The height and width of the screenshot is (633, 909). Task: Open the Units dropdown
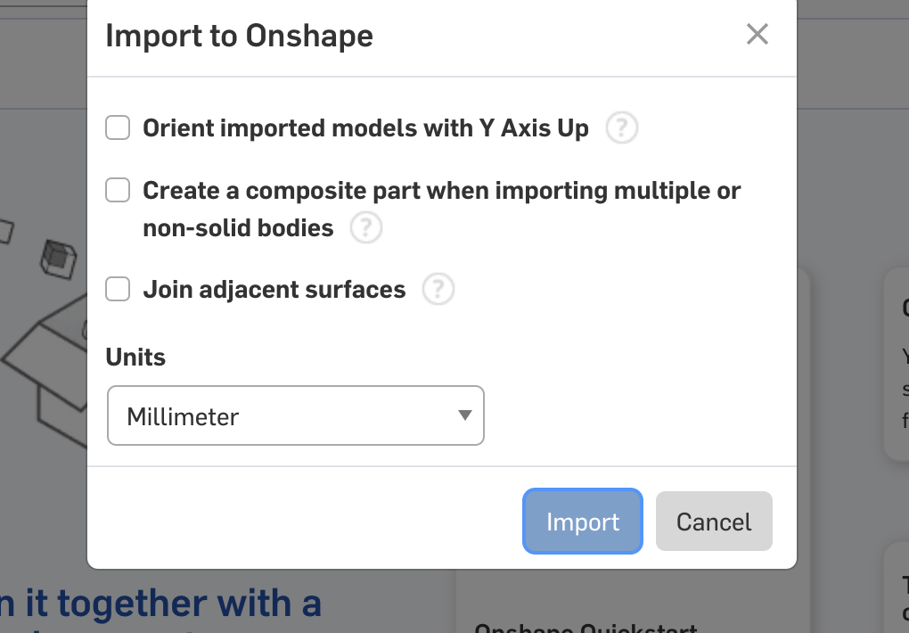(x=296, y=415)
